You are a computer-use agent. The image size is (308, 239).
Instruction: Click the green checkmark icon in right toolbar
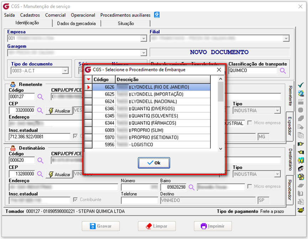coord(301,85)
